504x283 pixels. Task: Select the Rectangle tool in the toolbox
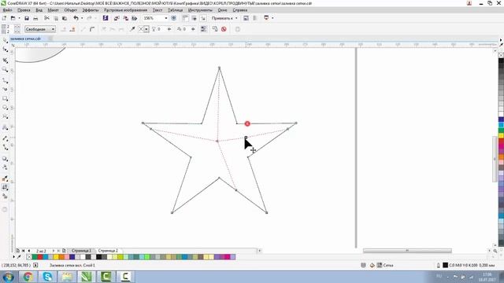coord(5,98)
